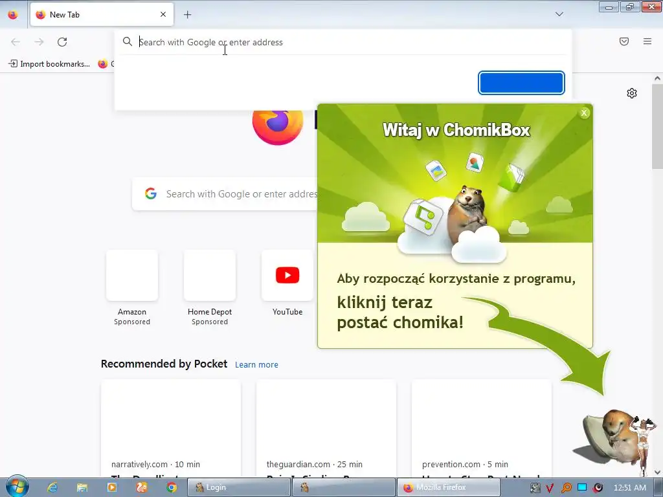Click Import bookmarks in bookmarks toolbar

pyautogui.click(x=49, y=64)
